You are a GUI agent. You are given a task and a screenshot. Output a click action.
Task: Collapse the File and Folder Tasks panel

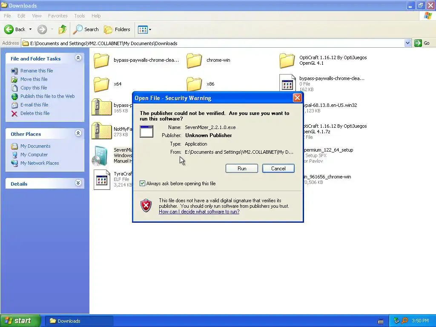(78, 58)
